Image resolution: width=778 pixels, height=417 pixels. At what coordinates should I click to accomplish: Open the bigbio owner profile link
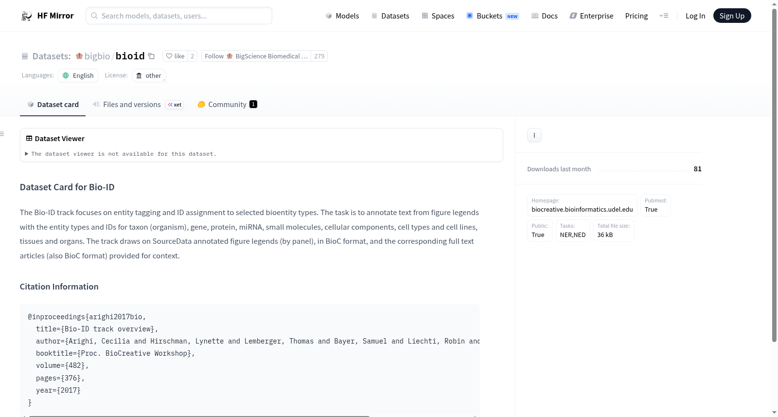click(x=97, y=56)
